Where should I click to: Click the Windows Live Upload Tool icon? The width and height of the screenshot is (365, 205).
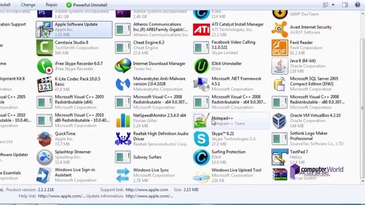201,177
